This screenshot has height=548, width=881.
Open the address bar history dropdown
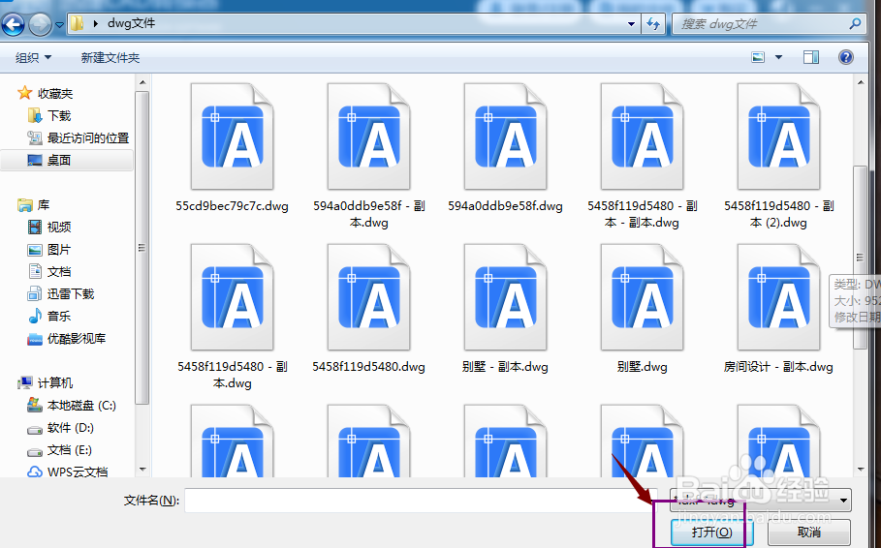tap(631, 24)
